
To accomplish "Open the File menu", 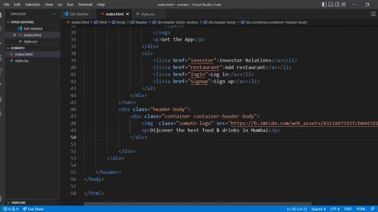I will [x=6, y=5].
